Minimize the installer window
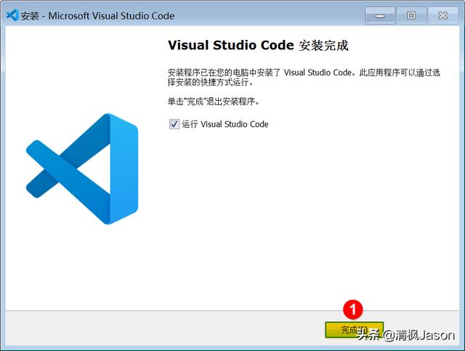Screen dimensions: 465x351 pos(380,16)
